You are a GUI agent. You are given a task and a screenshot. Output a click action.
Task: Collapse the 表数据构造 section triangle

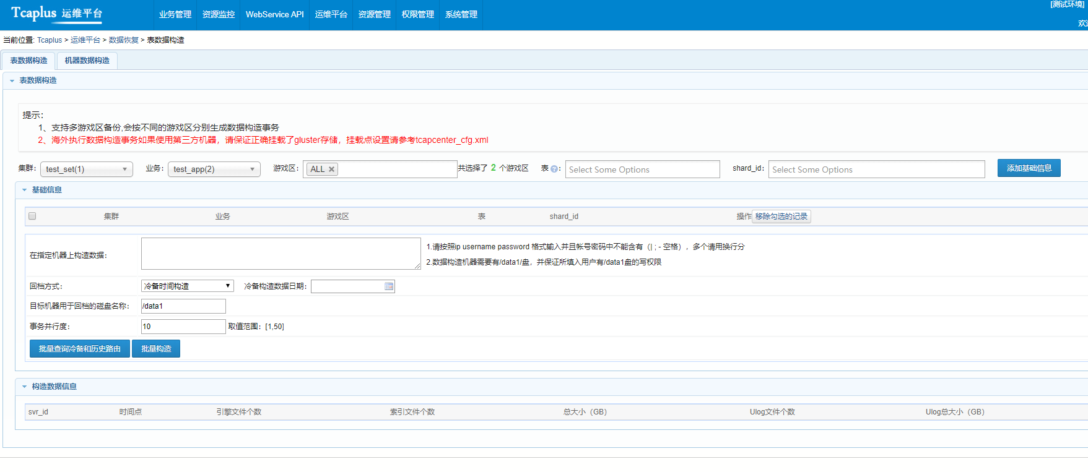12,81
